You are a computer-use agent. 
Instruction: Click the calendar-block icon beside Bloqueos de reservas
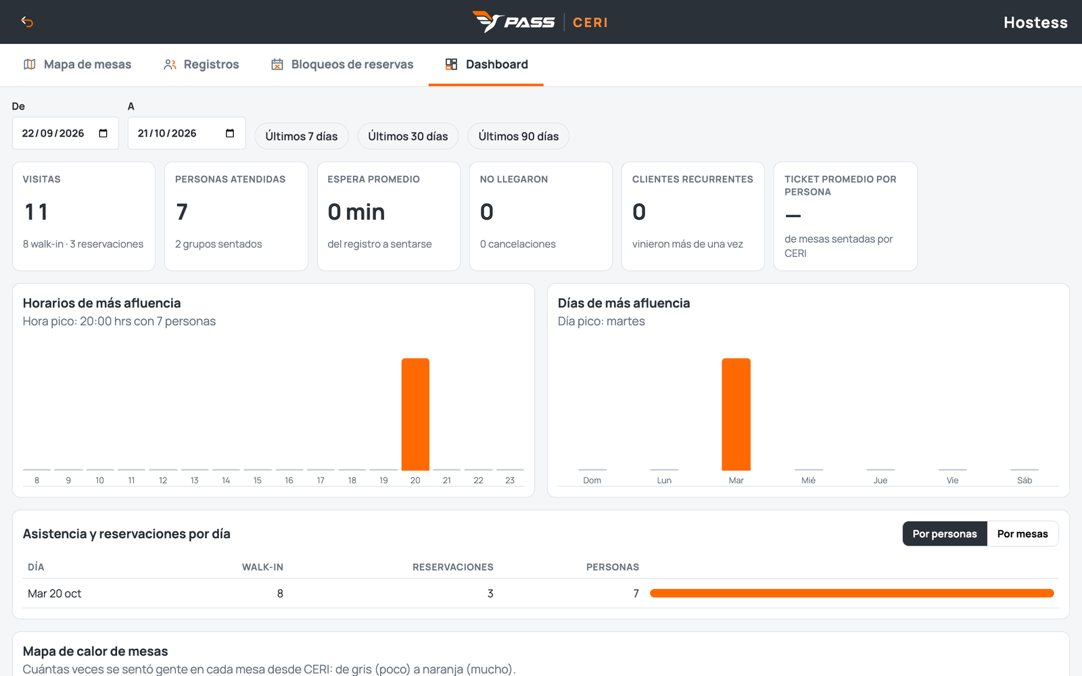[x=277, y=64]
